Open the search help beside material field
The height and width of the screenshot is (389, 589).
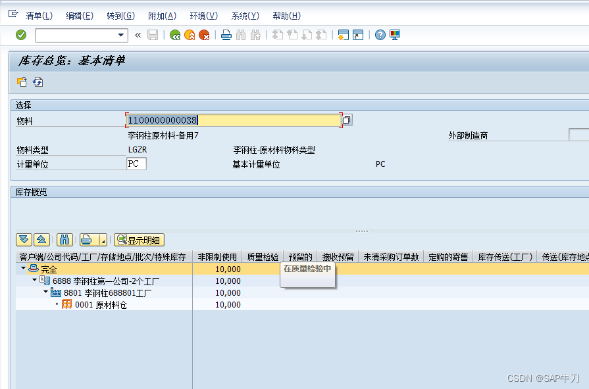coord(347,120)
